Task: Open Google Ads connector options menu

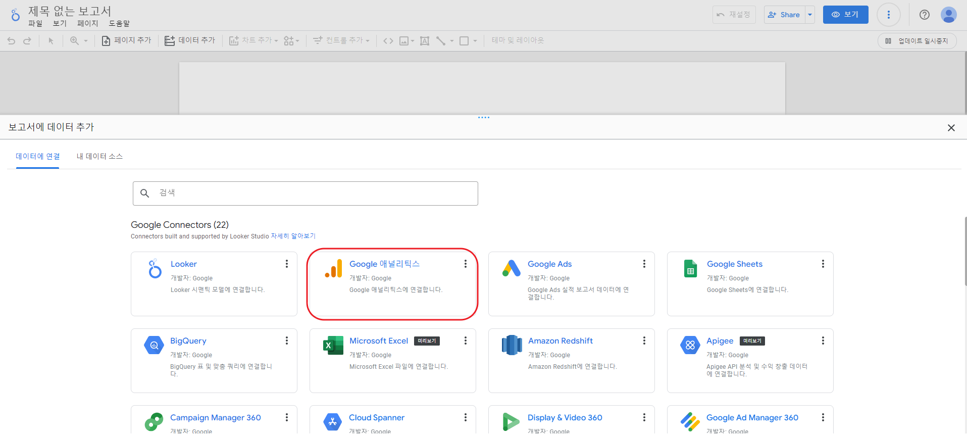Action: coord(644,264)
